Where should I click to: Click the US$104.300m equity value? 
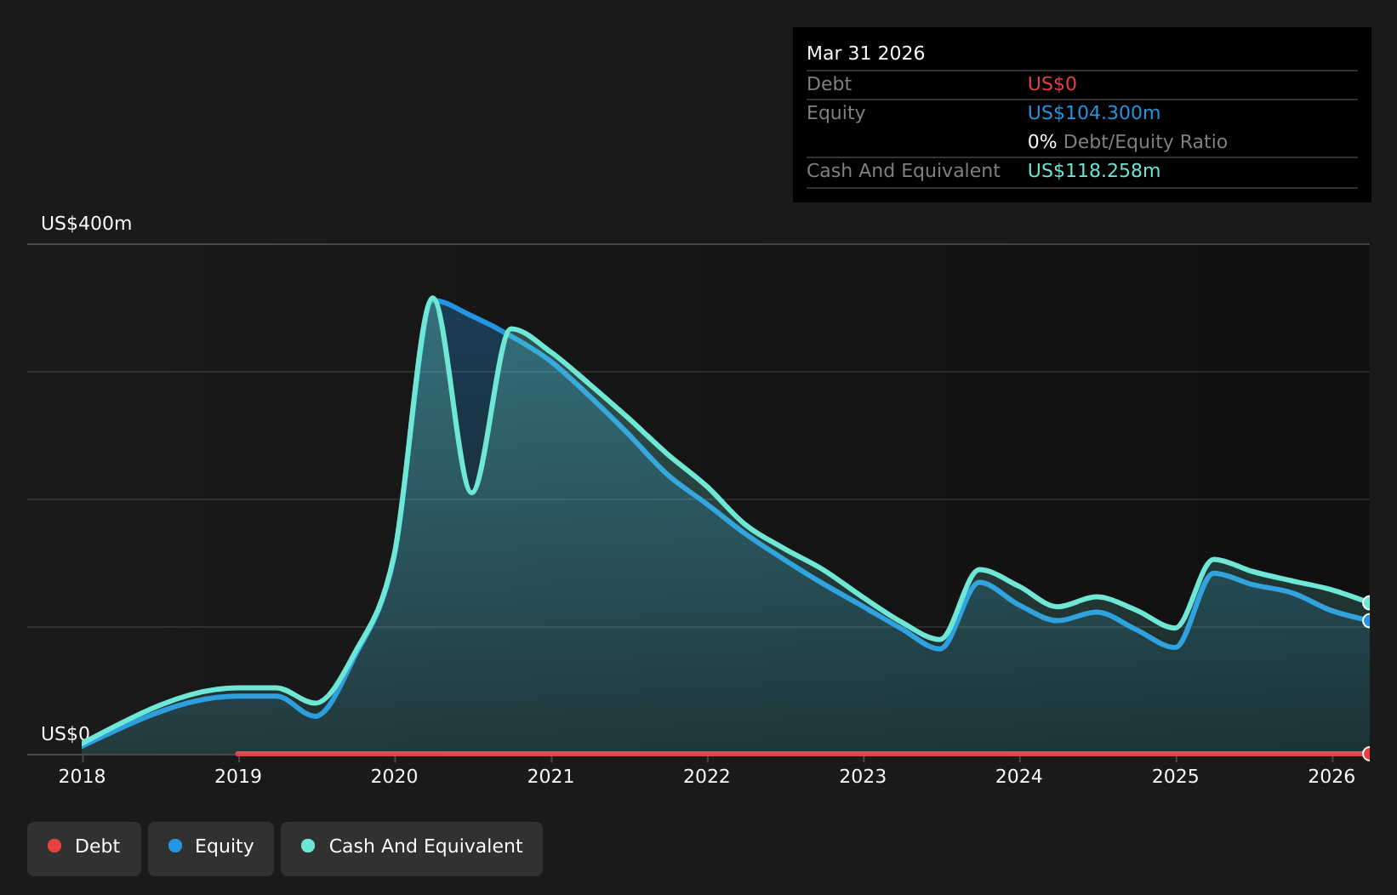(1093, 113)
